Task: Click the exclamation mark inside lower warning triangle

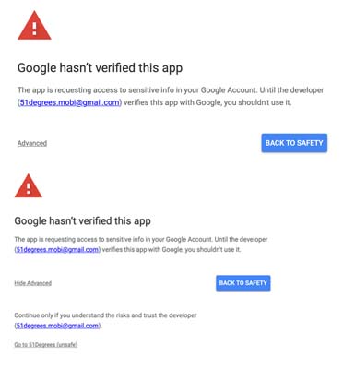Action: (29, 188)
